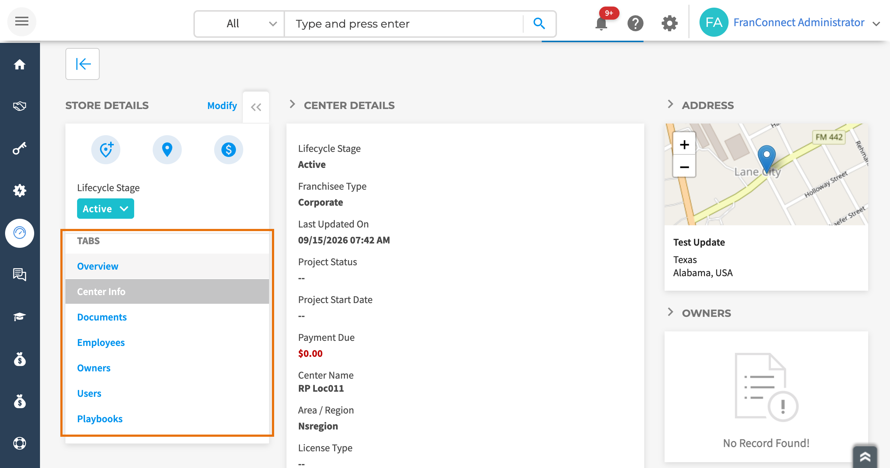The height and width of the screenshot is (468, 890).
Task: Click the dollar sign circle icon
Action: tap(229, 150)
